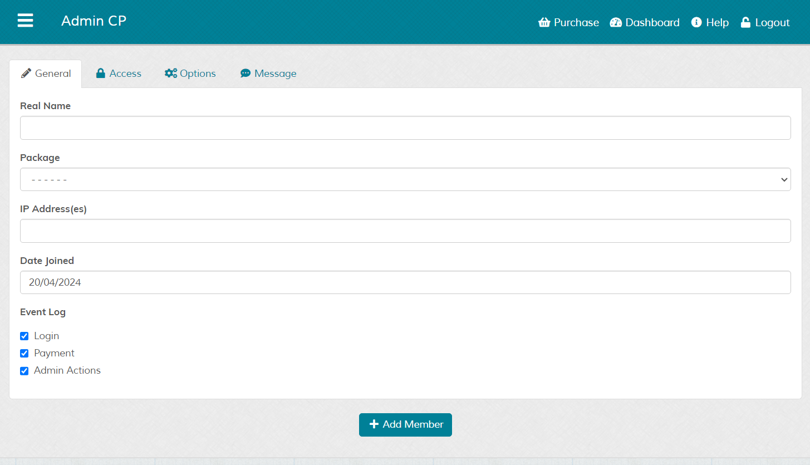The width and height of the screenshot is (810, 465).
Task: Open the Message tab label
Action: (x=275, y=74)
